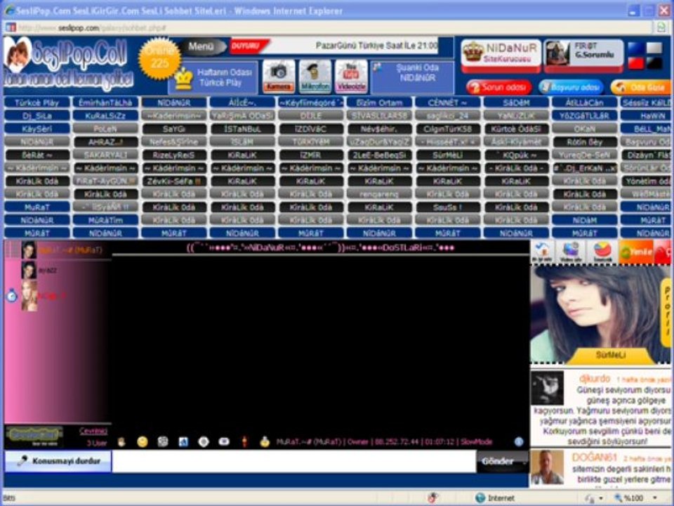
Task: Click the red figure icon in chat toolbar
Action: tap(244, 441)
